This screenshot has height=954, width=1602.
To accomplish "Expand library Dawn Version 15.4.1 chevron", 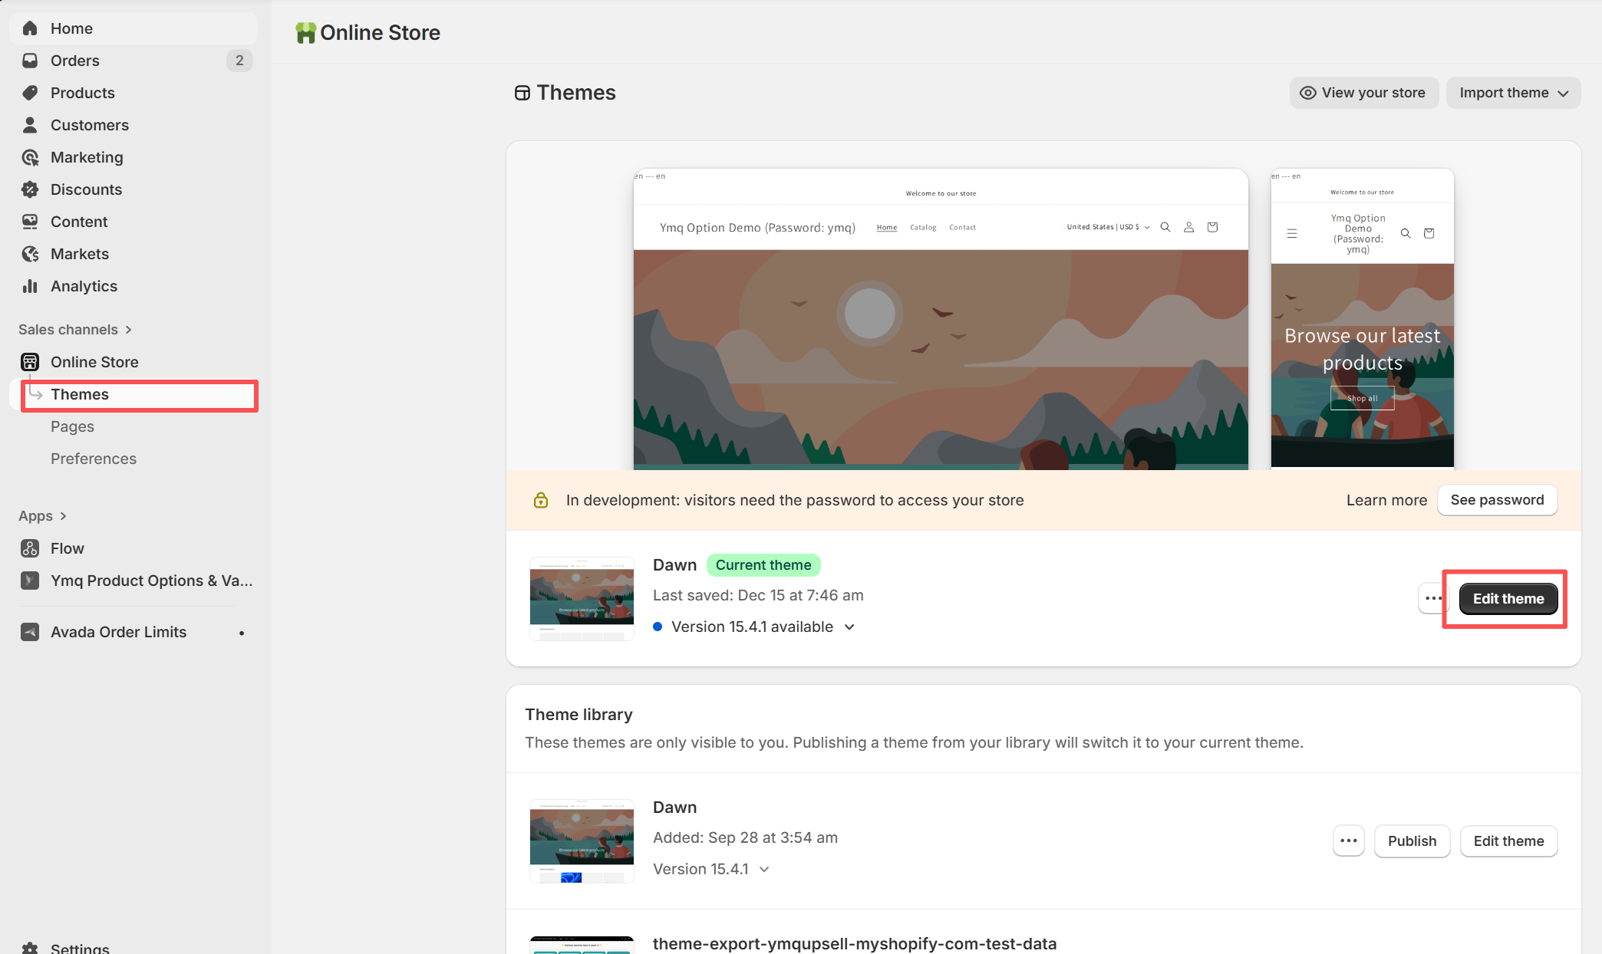I will pyautogui.click(x=764, y=870).
